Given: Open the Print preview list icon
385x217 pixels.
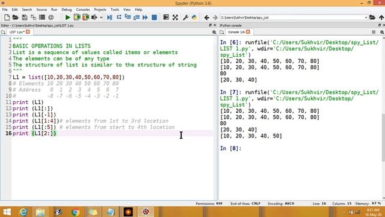Looking at the screenshot, I should (42, 17).
